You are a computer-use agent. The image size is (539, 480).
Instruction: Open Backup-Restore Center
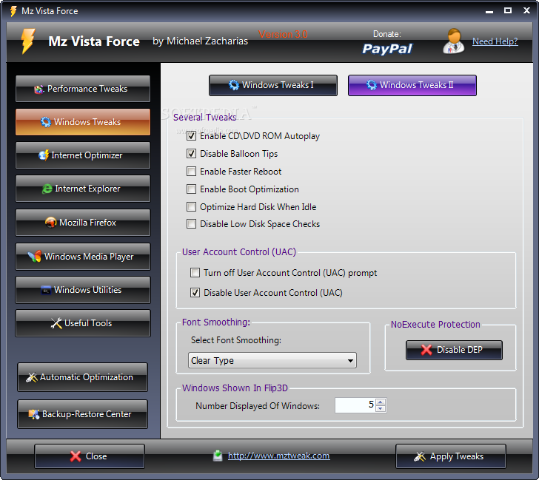point(82,414)
